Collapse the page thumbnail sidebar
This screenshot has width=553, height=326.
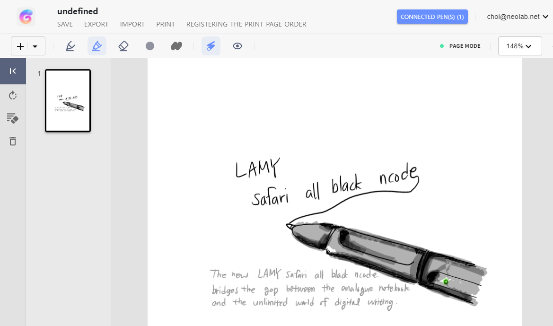tap(13, 71)
